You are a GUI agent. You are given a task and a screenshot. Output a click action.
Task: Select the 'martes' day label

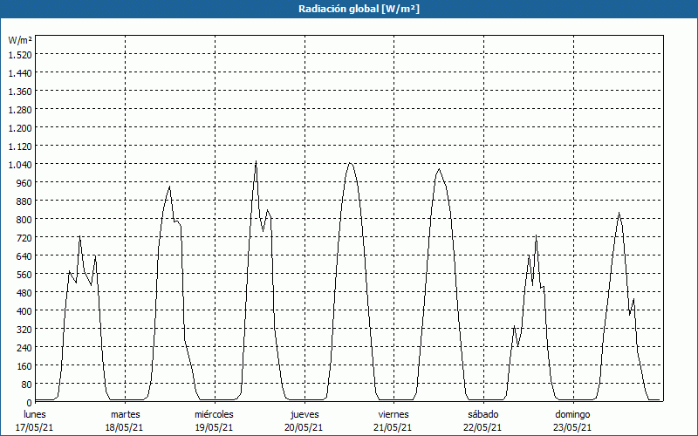(x=125, y=414)
